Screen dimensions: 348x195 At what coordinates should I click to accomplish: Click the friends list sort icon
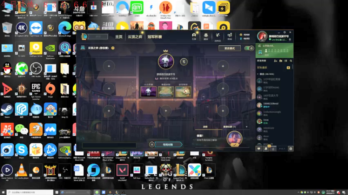pos(286,61)
